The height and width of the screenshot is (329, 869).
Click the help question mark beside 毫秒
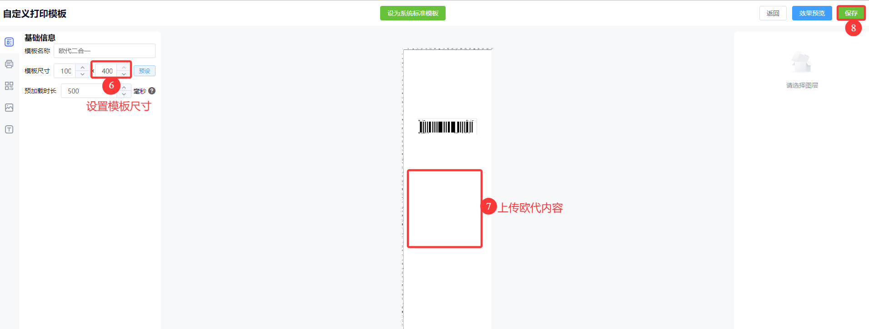pos(152,91)
